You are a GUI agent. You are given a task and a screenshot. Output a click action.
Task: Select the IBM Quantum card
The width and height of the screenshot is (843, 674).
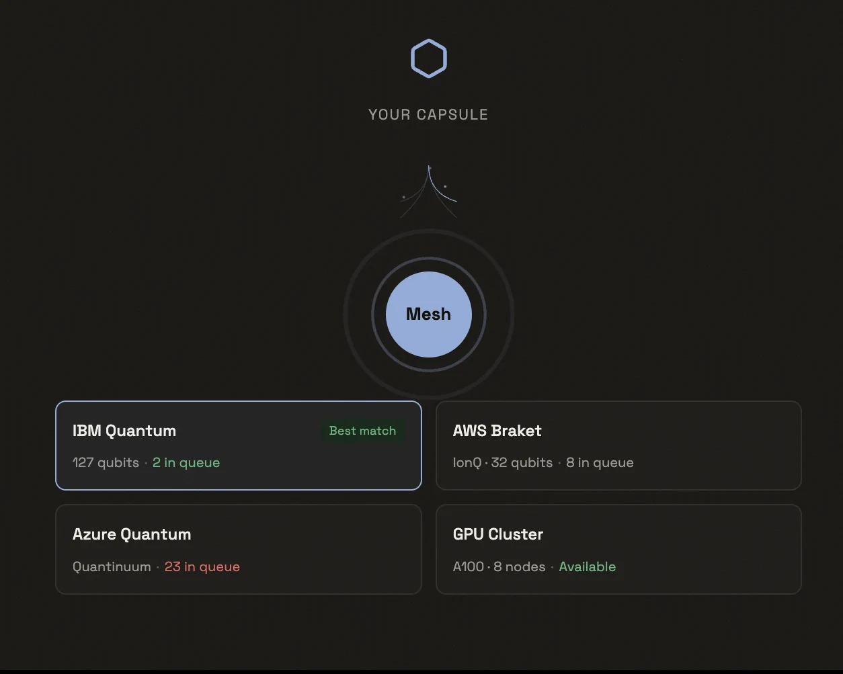click(239, 446)
